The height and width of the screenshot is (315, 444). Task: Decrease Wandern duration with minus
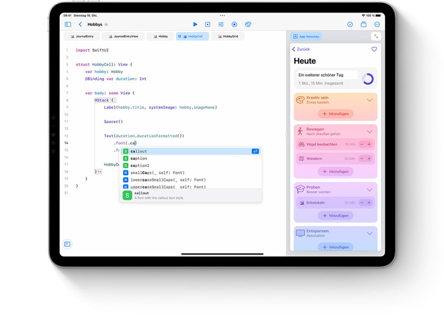[361, 159]
